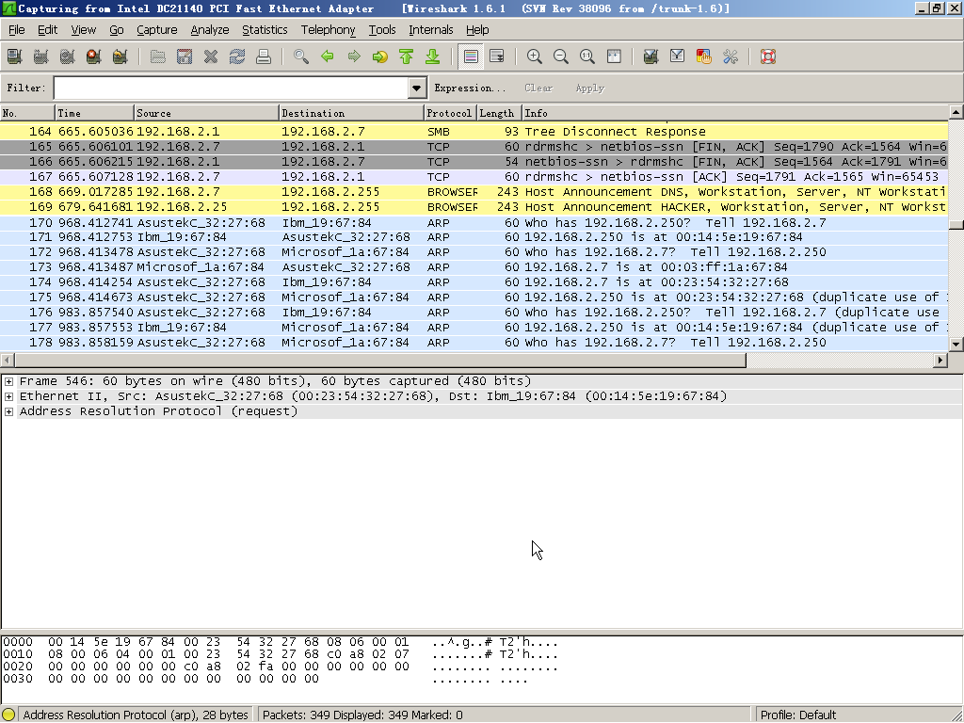Open a capture file icon

pyautogui.click(x=157, y=56)
